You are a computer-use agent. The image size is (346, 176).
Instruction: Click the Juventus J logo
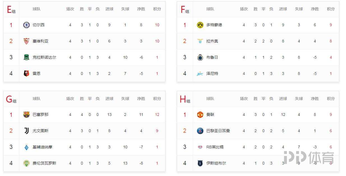click(x=26, y=131)
